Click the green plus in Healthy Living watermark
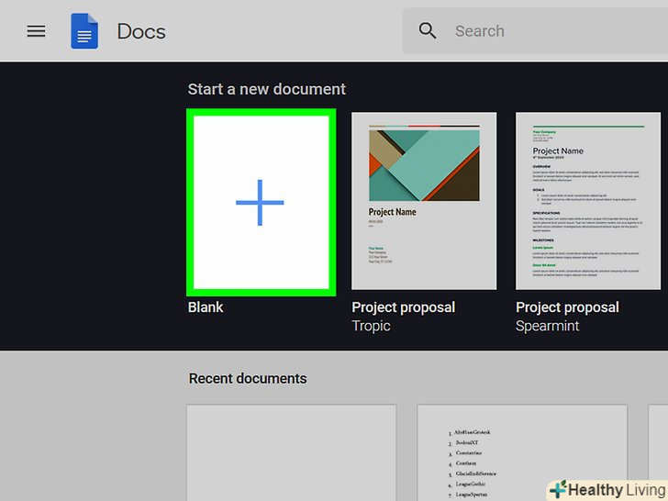 pos(557,490)
